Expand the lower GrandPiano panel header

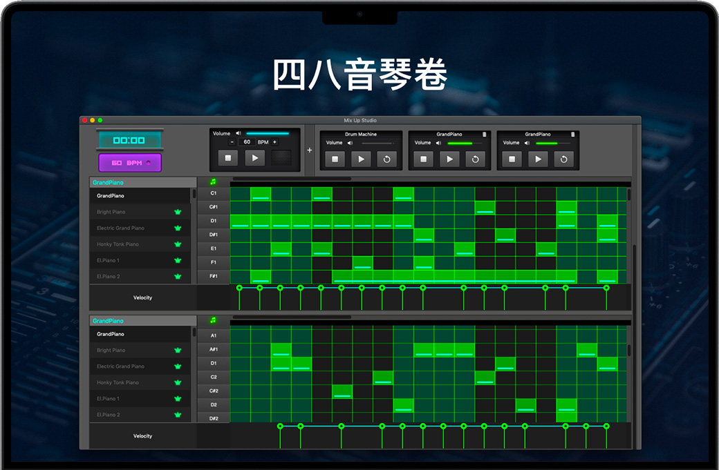click(142, 321)
